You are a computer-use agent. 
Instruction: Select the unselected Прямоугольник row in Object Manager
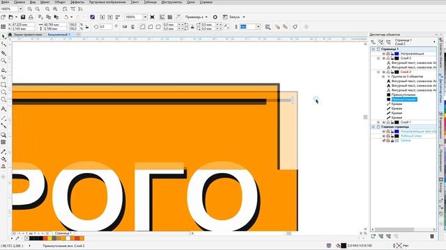(403, 94)
